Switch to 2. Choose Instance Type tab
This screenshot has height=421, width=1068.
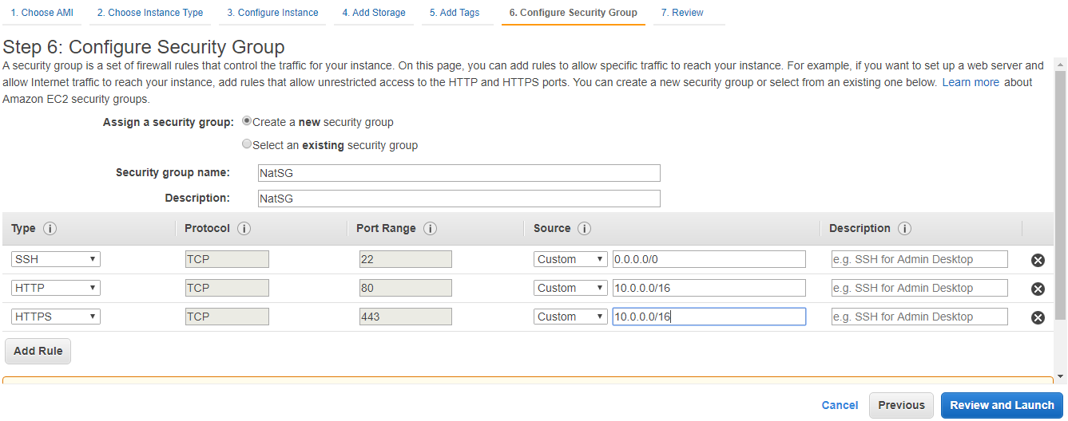point(150,13)
